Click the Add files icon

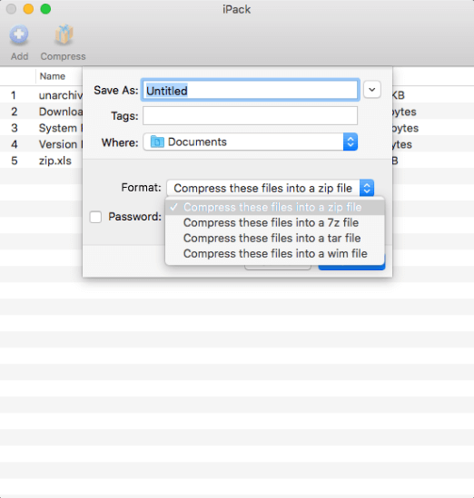(19, 34)
